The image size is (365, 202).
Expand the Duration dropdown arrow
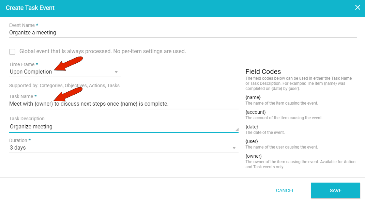[234, 148]
